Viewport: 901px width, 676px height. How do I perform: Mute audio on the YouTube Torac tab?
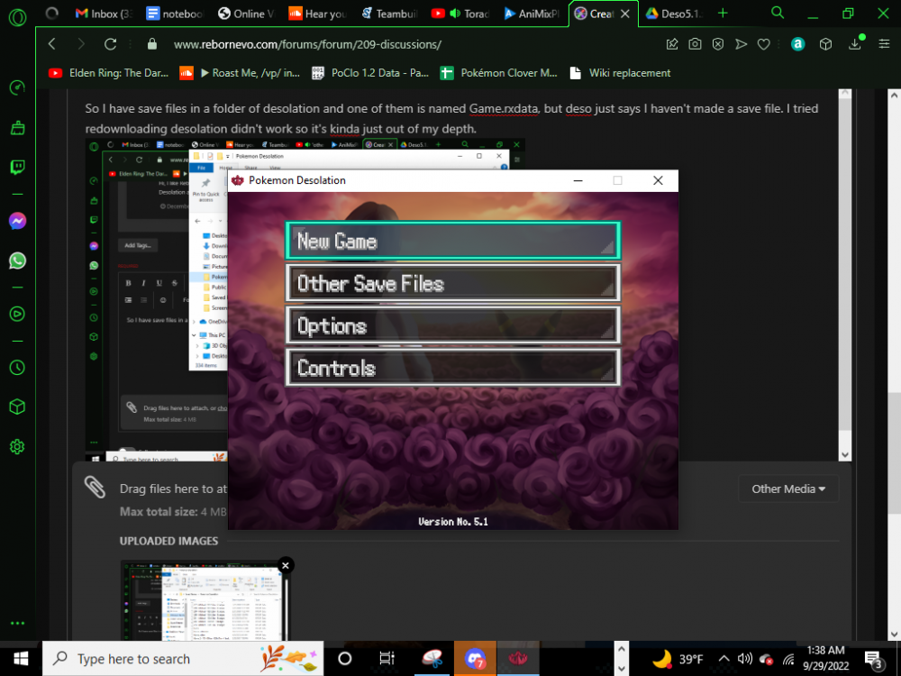click(455, 14)
